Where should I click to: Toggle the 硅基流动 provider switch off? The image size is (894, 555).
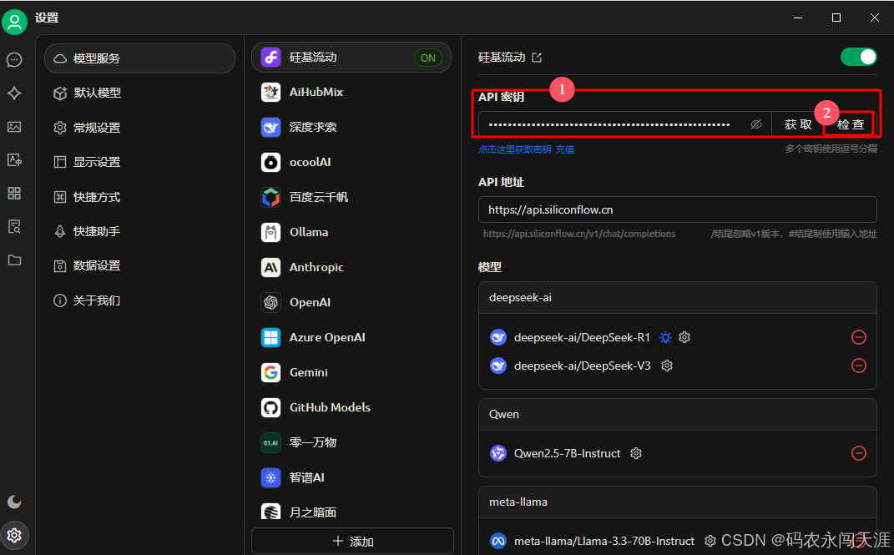coord(859,57)
